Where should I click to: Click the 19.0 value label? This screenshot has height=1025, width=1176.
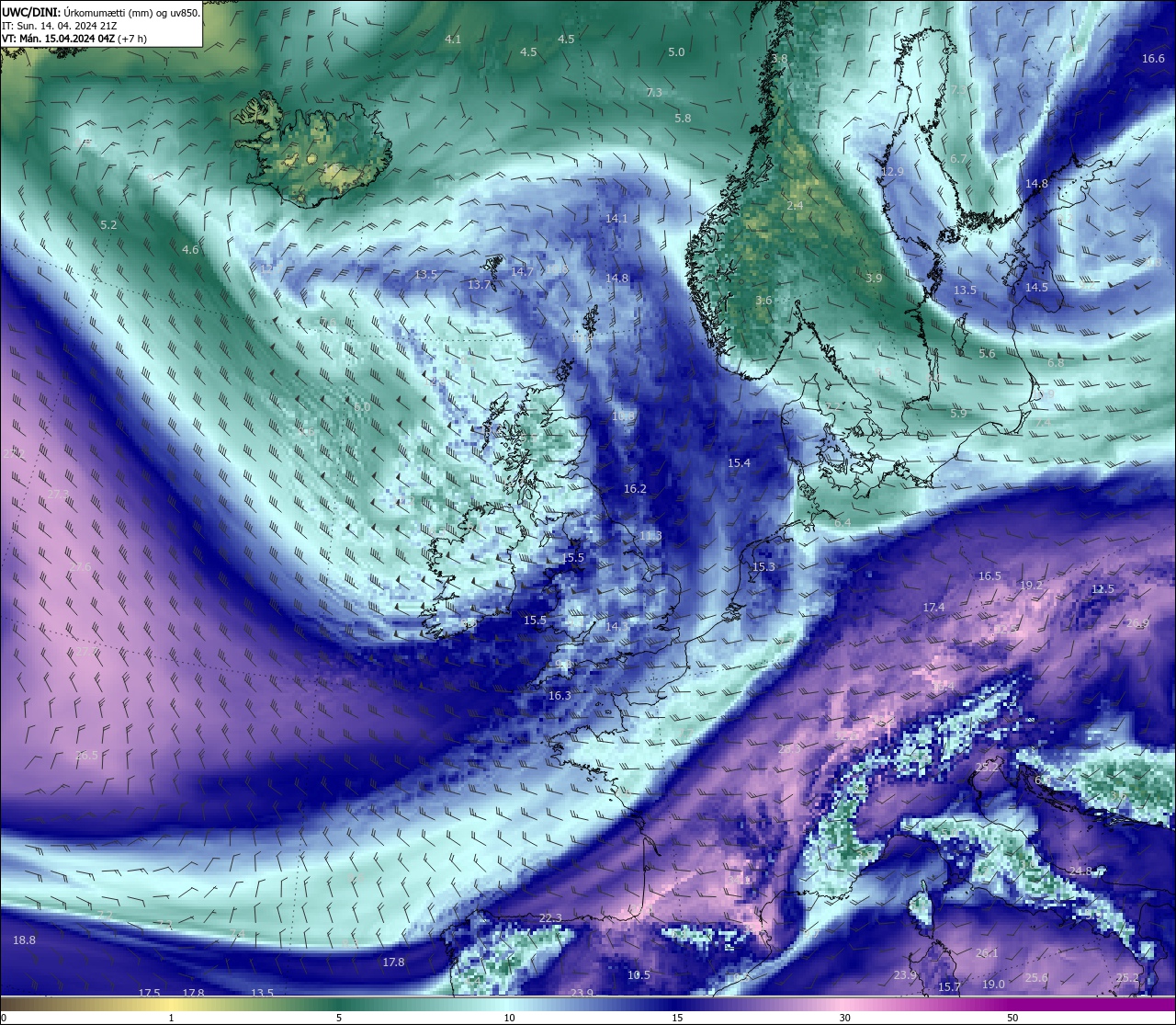[993, 985]
